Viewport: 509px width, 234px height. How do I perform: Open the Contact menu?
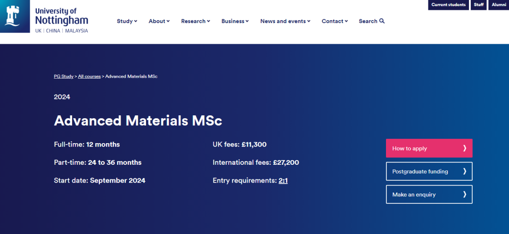click(335, 21)
